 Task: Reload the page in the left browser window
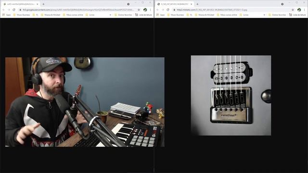(14, 10)
